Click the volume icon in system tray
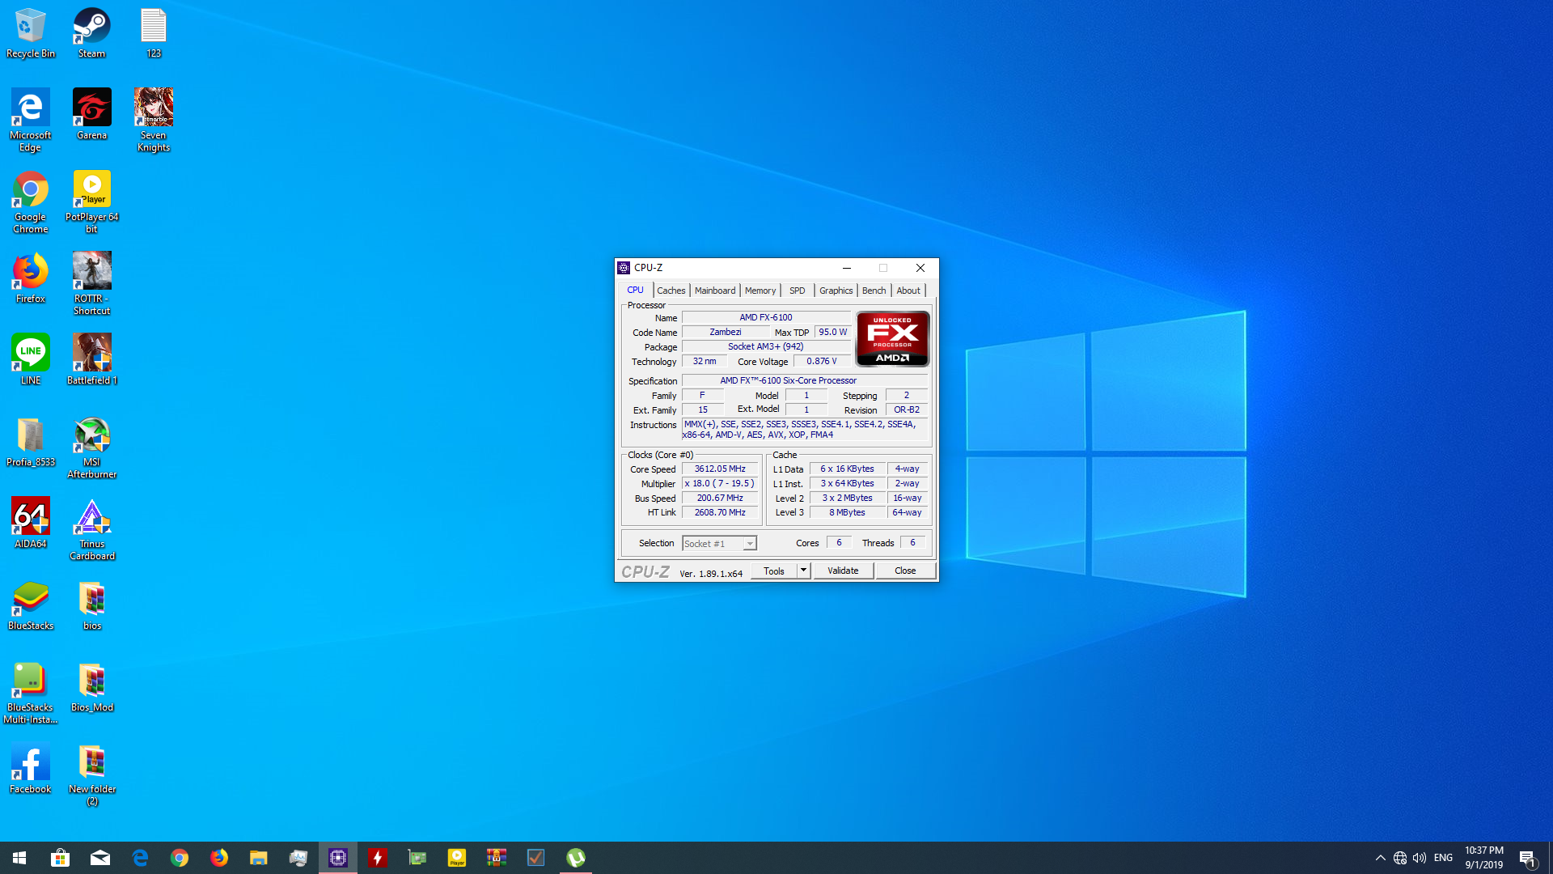Screen dimensions: 1553x874 coord(1420,858)
